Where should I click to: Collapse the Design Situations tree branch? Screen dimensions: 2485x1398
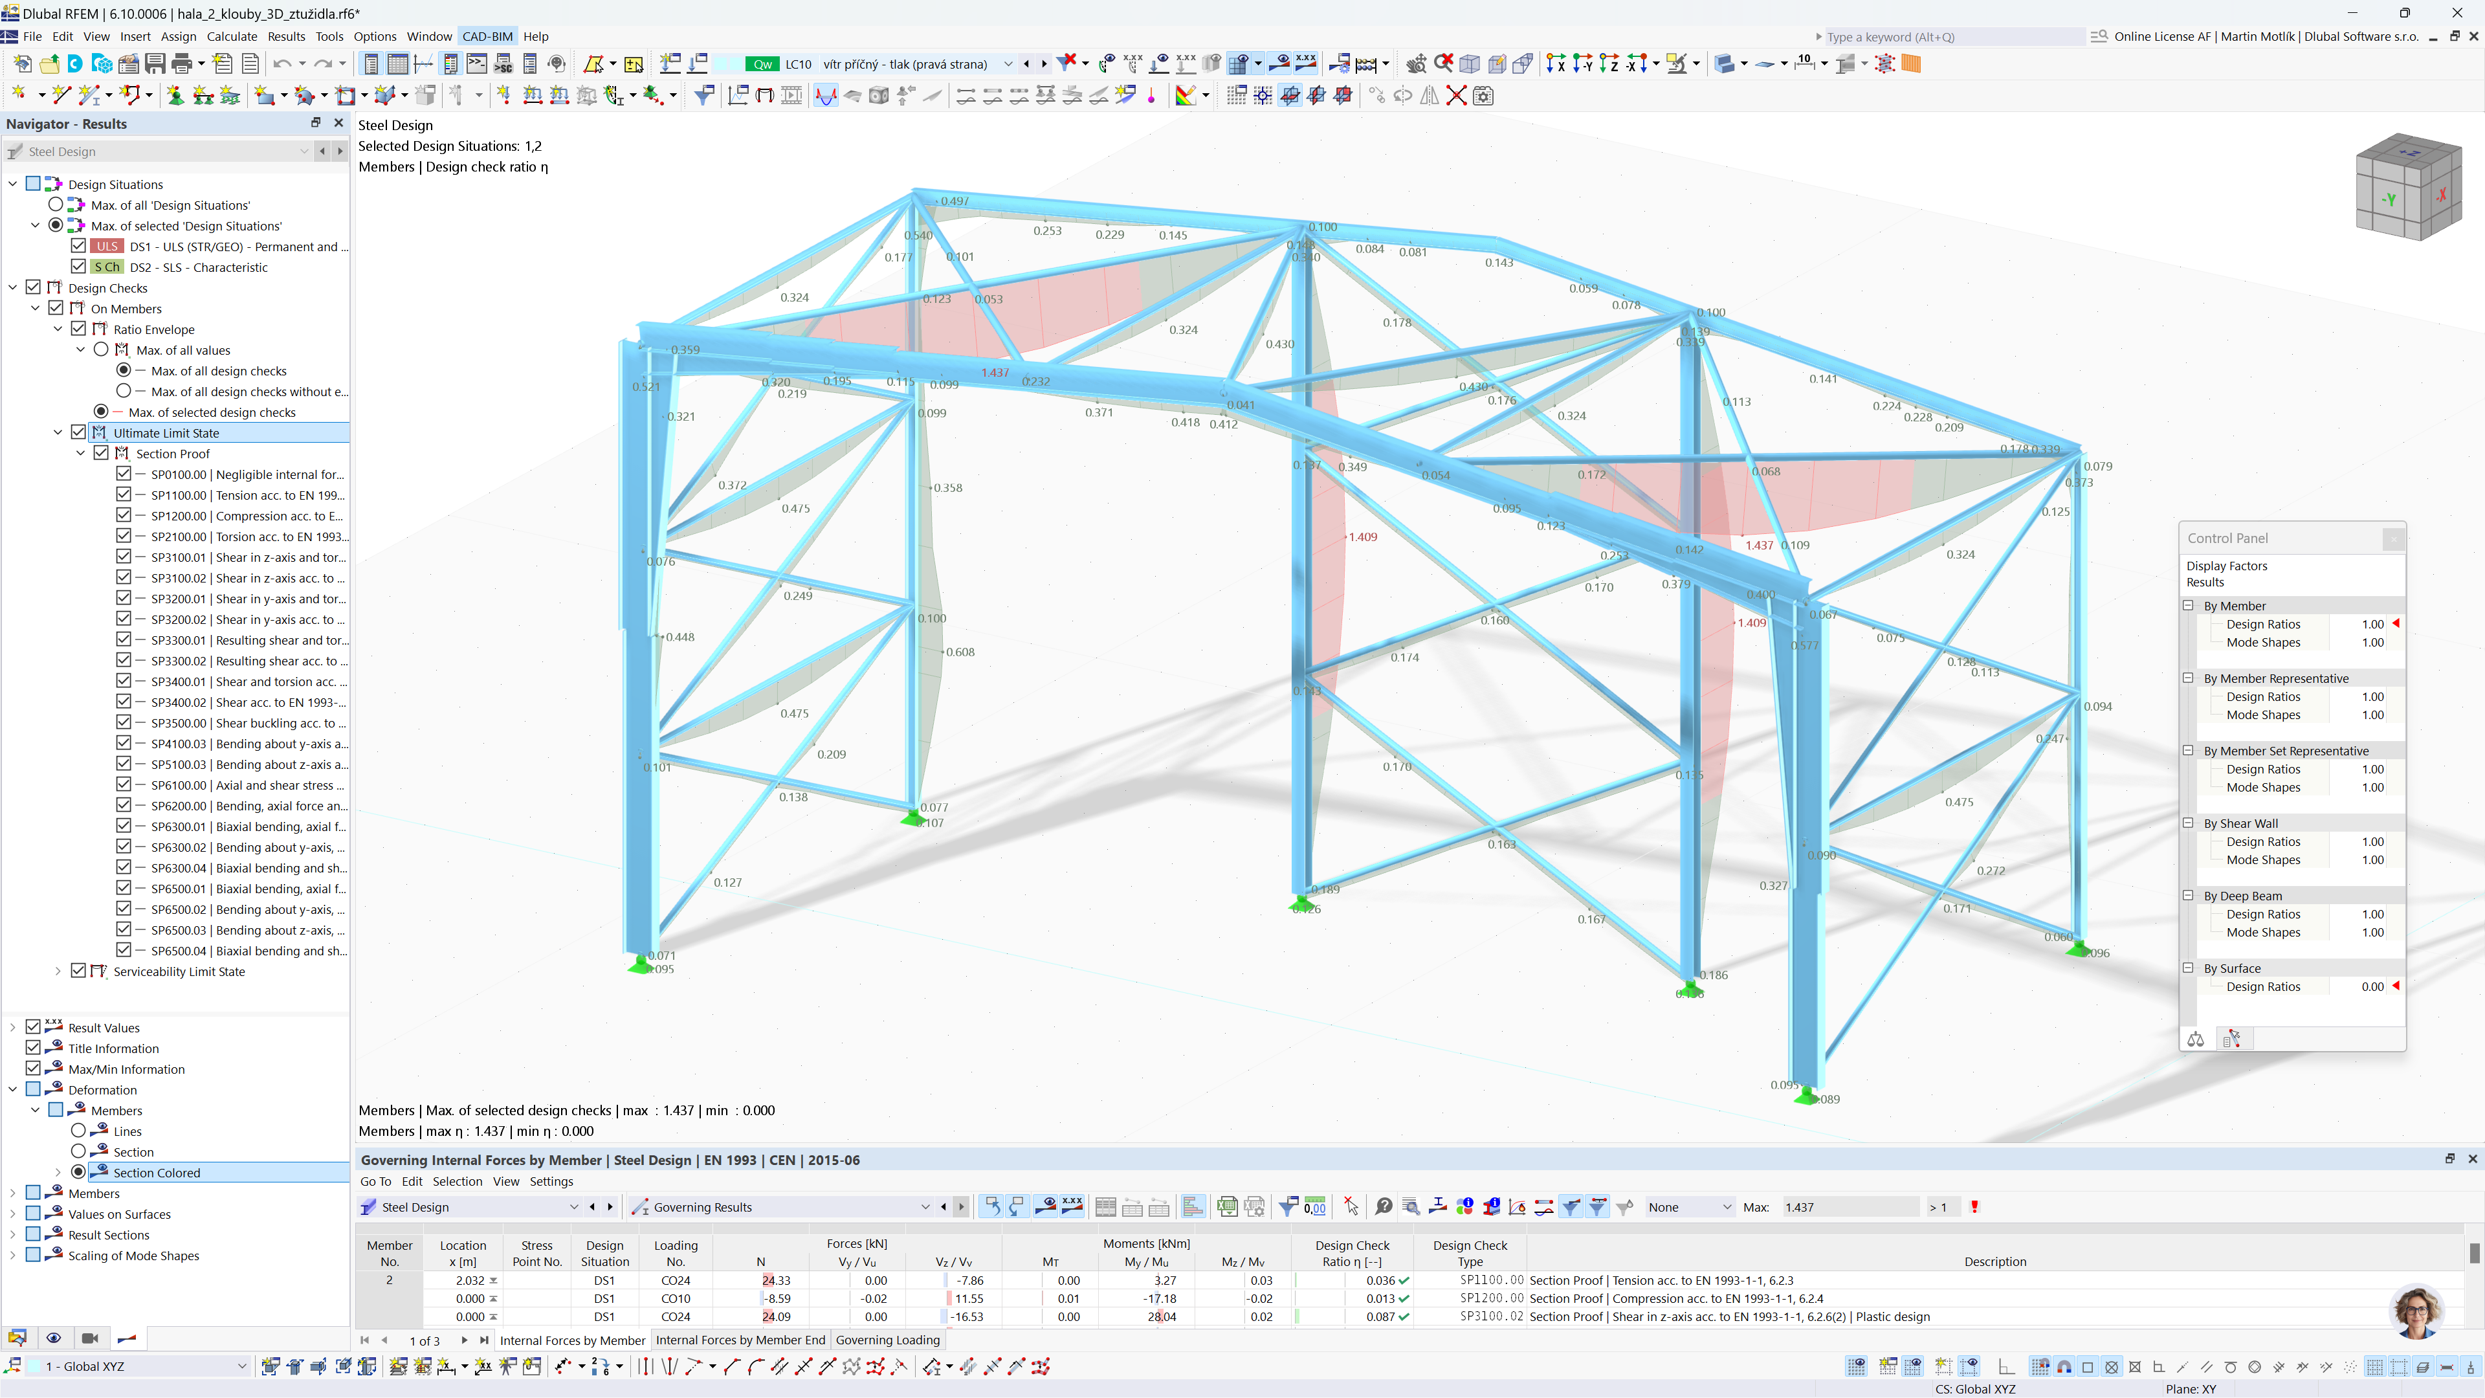12,183
